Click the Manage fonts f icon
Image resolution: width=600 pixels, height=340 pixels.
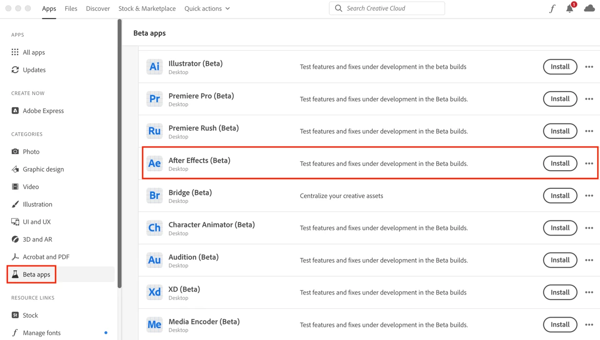pyautogui.click(x=15, y=333)
